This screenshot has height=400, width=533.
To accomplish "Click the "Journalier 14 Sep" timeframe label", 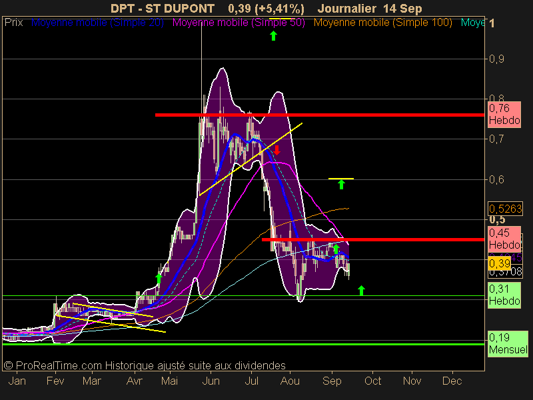I will (370, 9).
